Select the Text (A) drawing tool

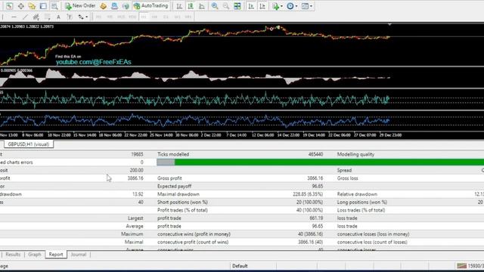pos(58,17)
